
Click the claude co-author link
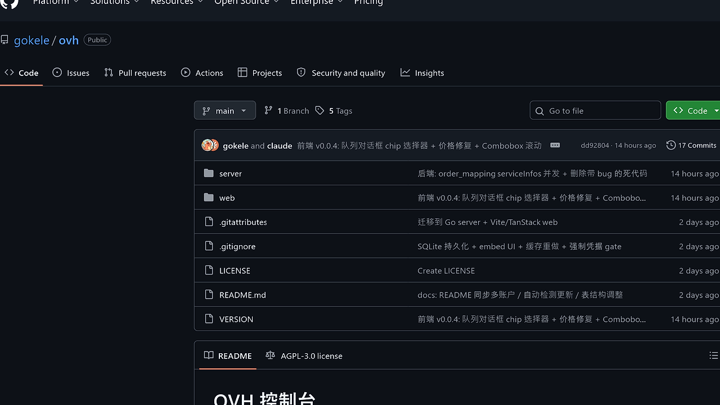(280, 145)
